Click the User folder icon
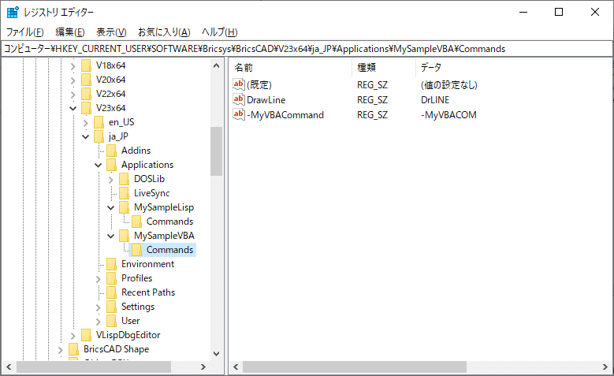The image size is (614, 376). [x=111, y=321]
